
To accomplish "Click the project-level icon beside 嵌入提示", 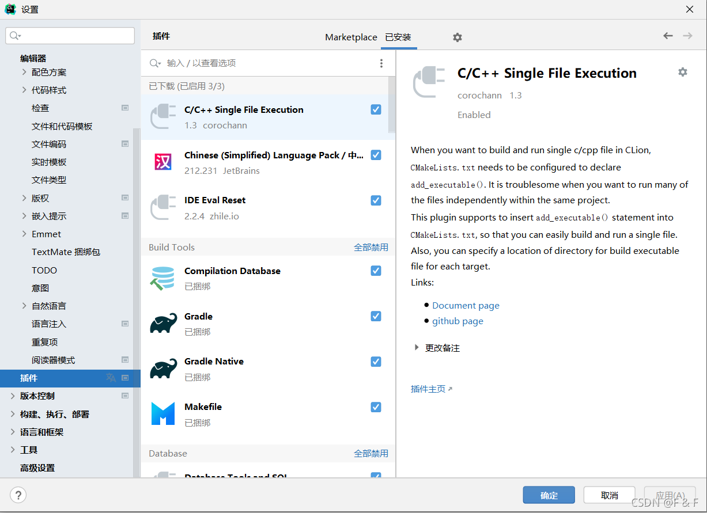I will click(125, 216).
